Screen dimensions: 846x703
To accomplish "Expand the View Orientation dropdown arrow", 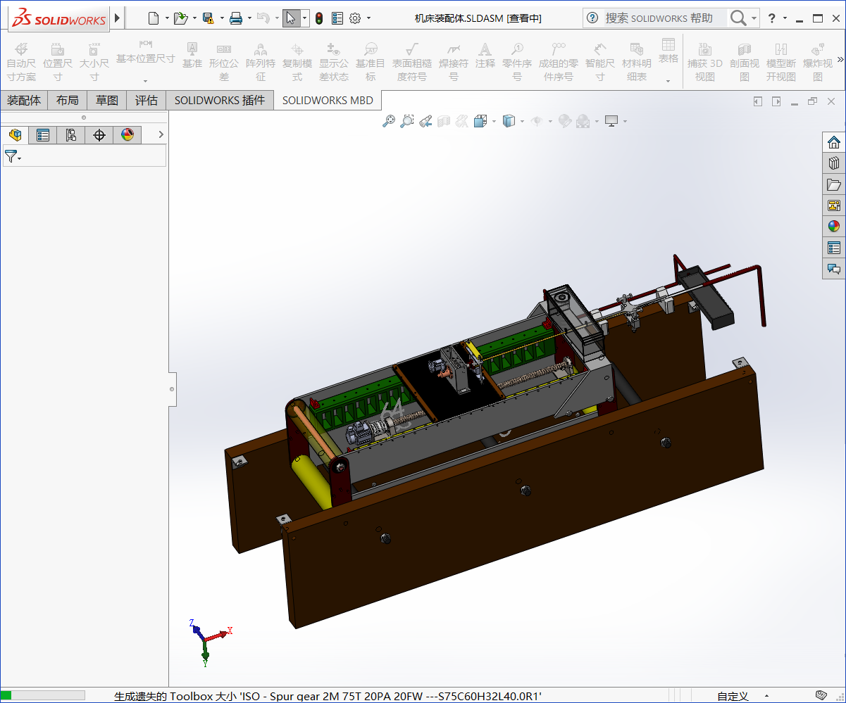I will [494, 121].
